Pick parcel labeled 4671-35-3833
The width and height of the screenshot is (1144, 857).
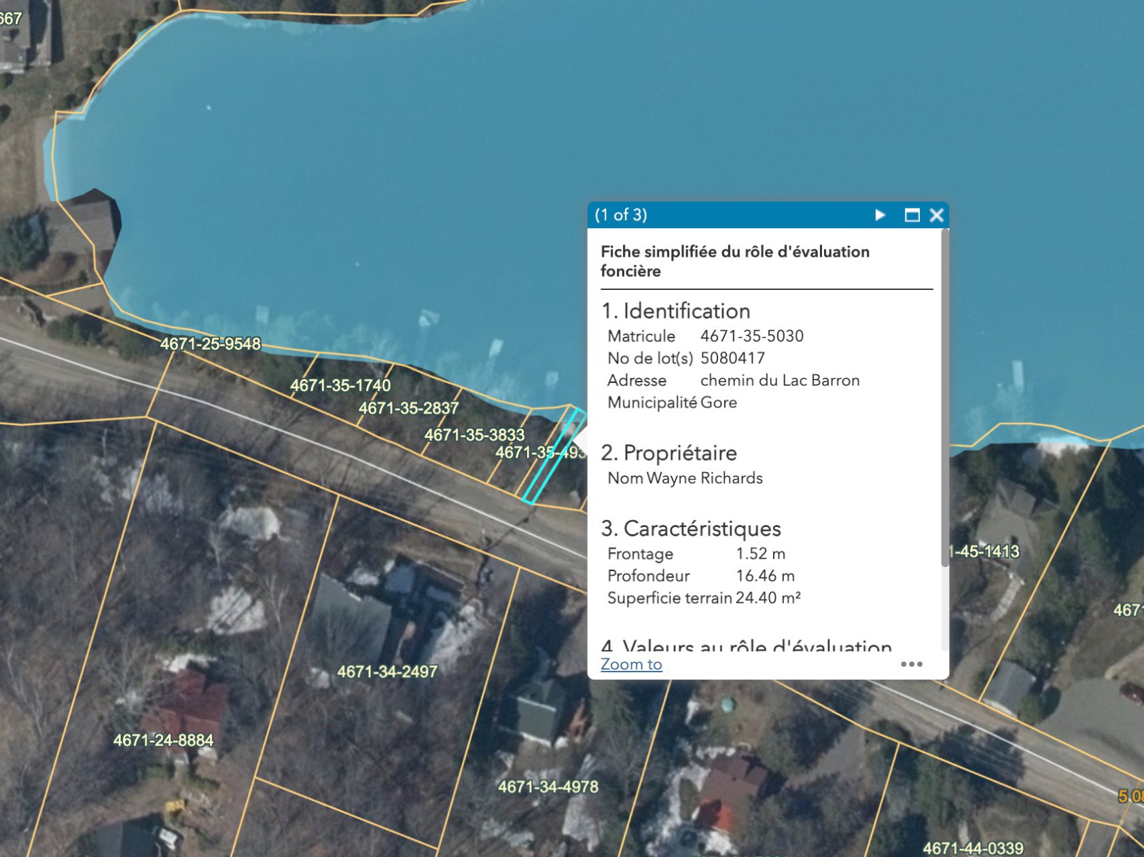tap(474, 435)
